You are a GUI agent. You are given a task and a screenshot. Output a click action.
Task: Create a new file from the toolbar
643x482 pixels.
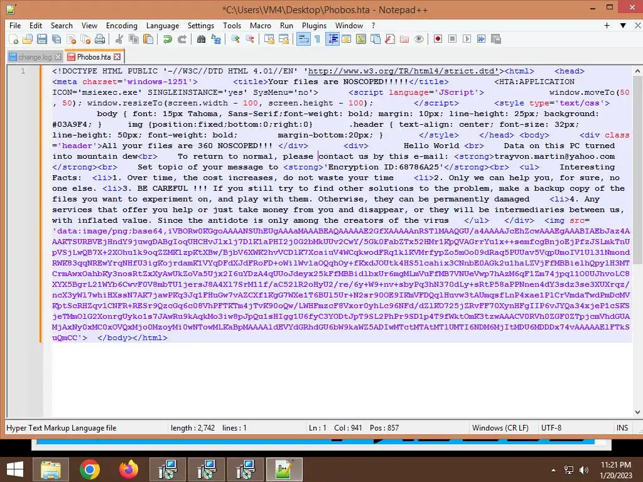pyautogui.click(x=13, y=39)
